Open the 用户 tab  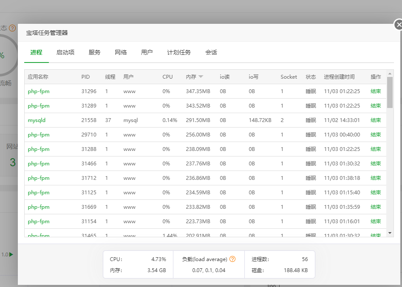tap(147, 52)
